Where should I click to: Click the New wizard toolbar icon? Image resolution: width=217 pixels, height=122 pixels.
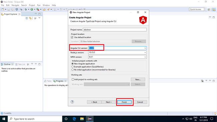point(3,9)
